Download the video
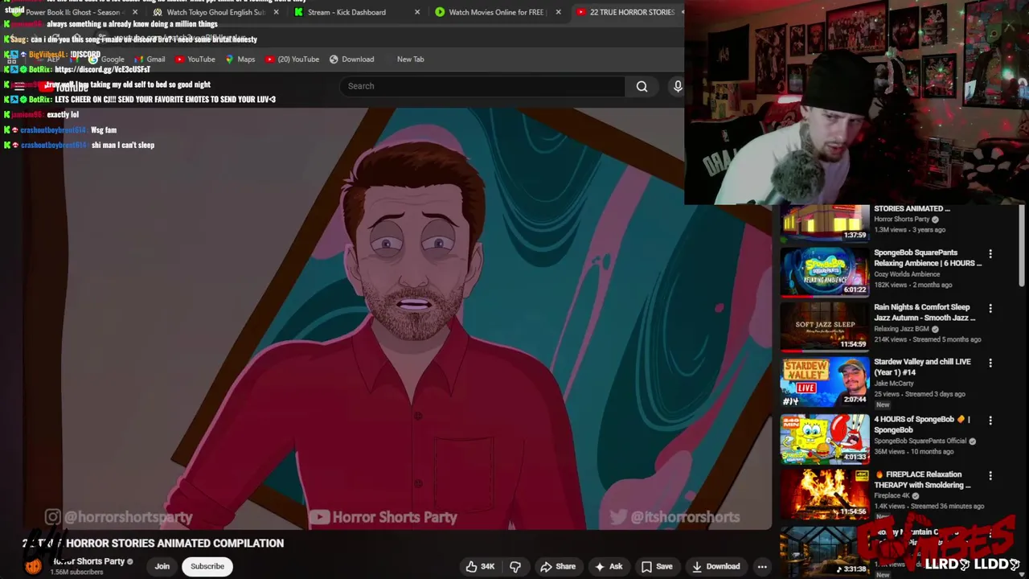The image size is (1029, 579). tap(715, 566)
